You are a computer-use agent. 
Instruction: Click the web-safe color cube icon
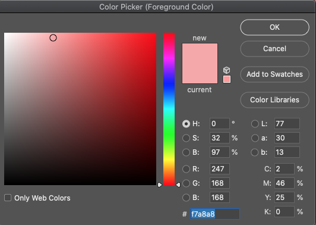[226, 70]
